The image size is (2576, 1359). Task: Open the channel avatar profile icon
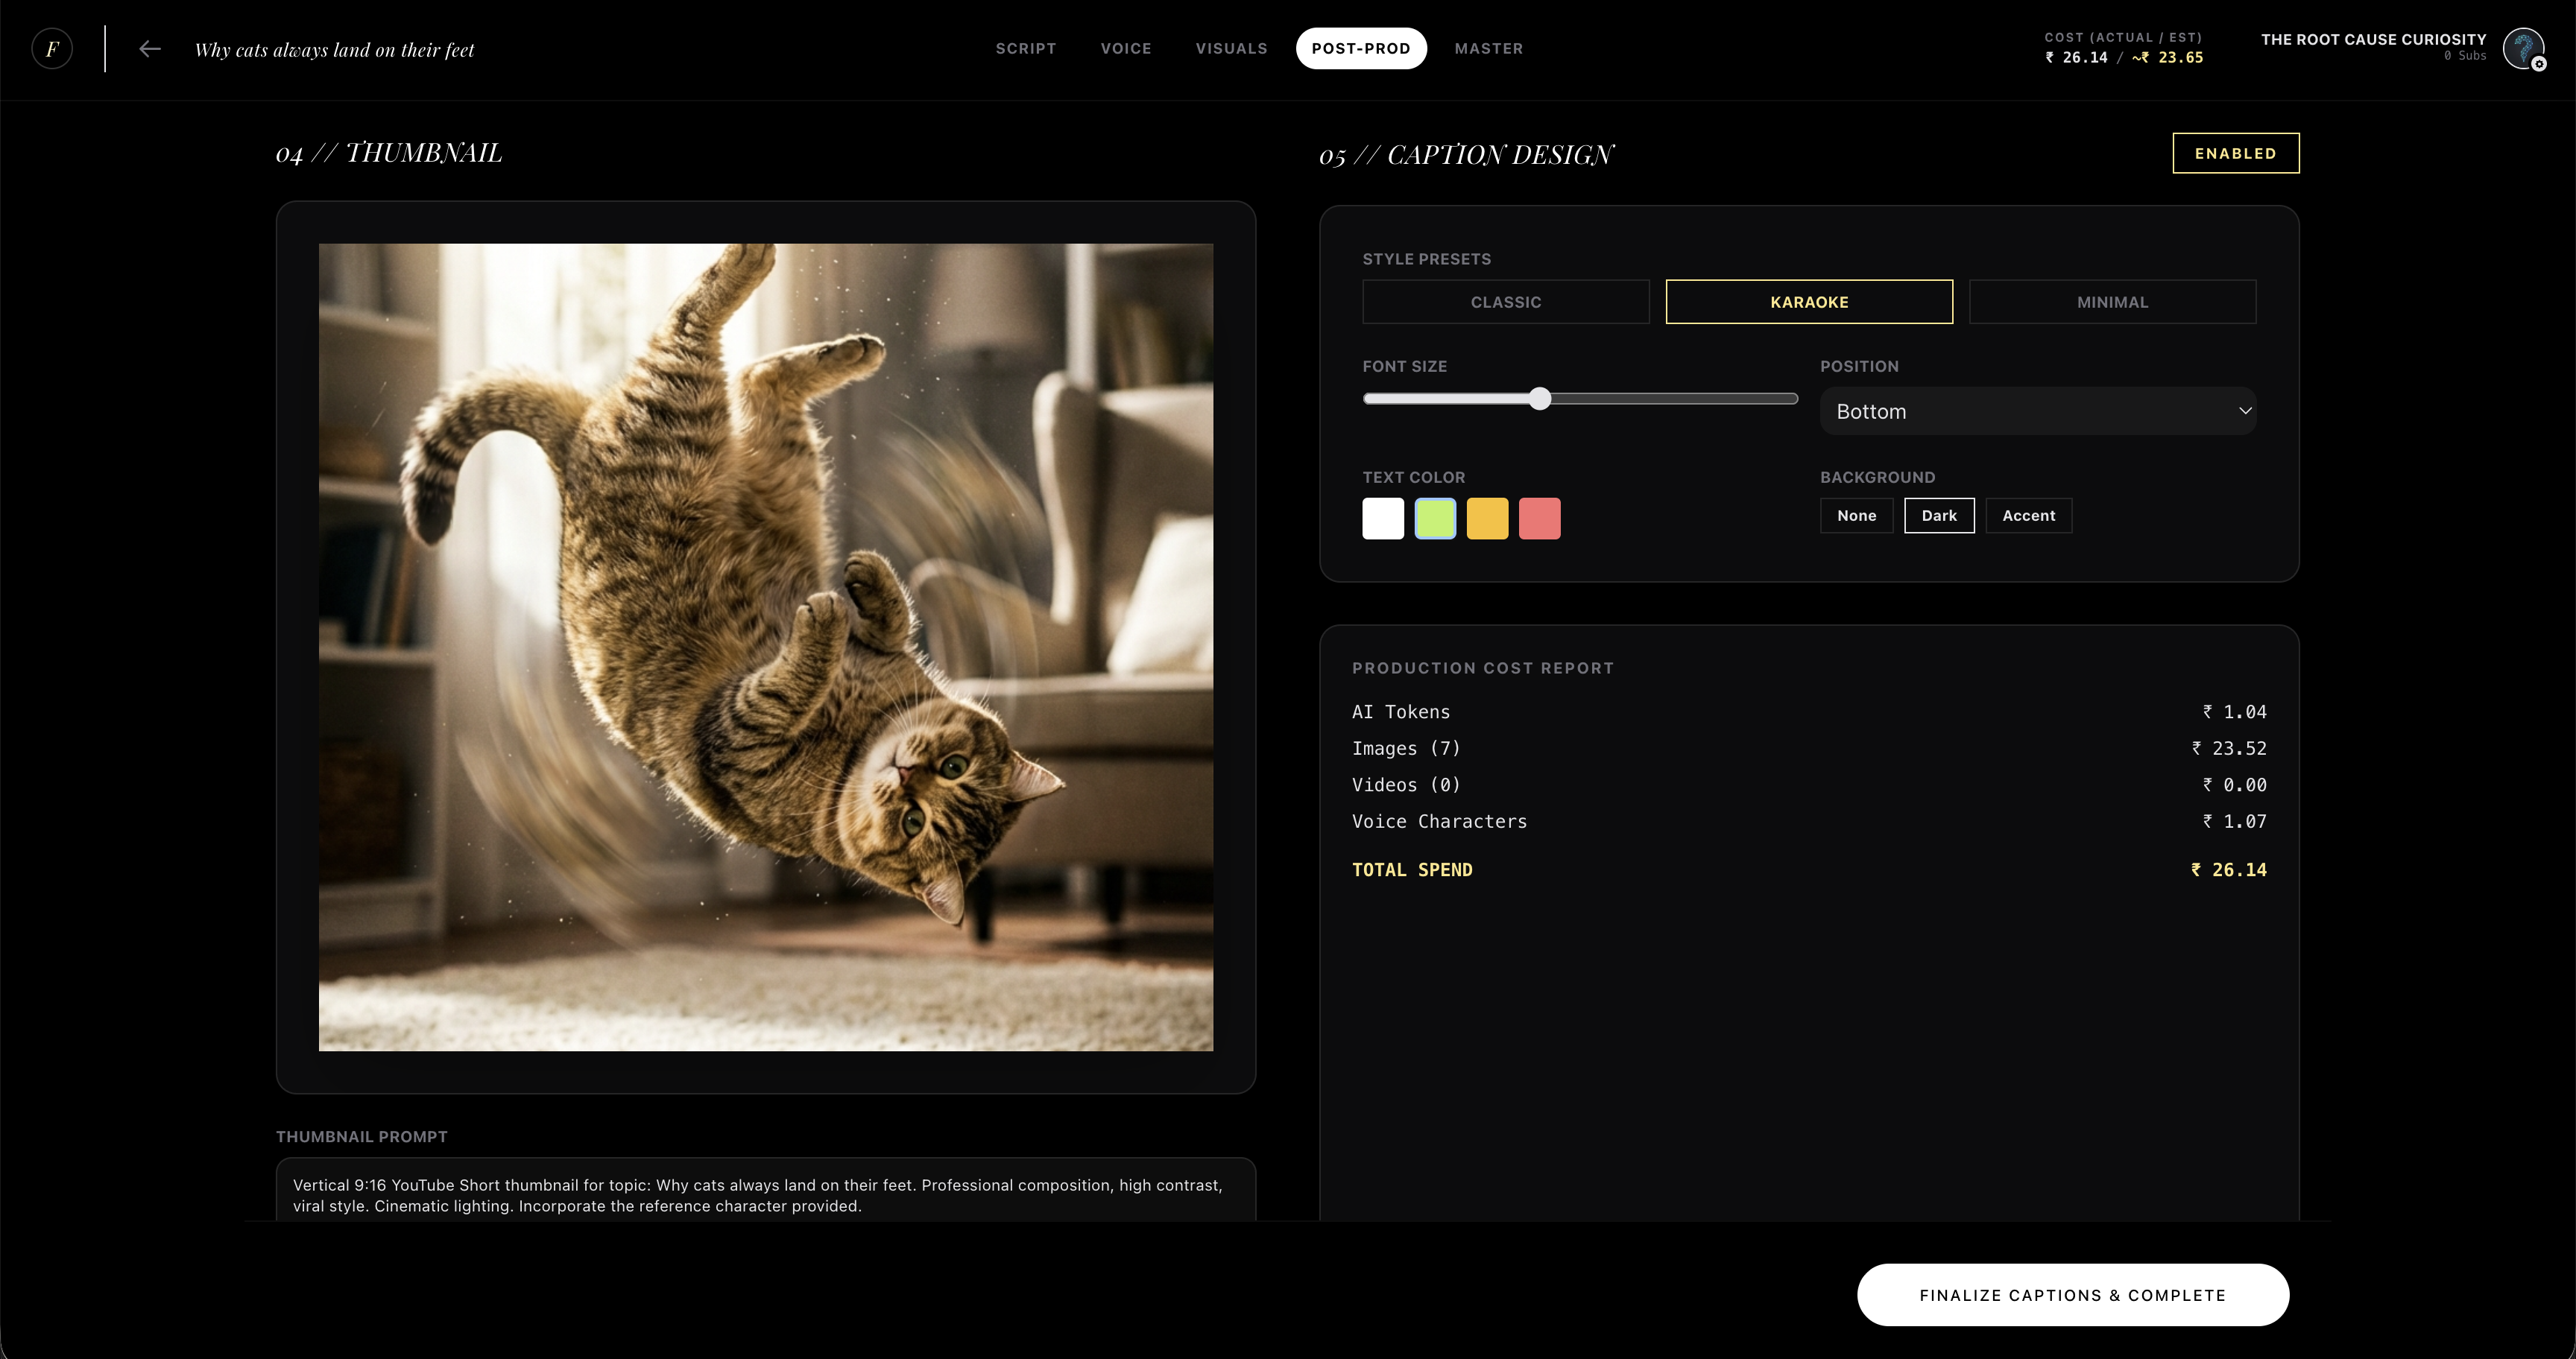pos(2523,48)
